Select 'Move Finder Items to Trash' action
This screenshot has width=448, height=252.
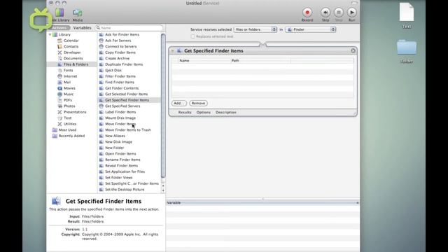(x=127, y=130)
